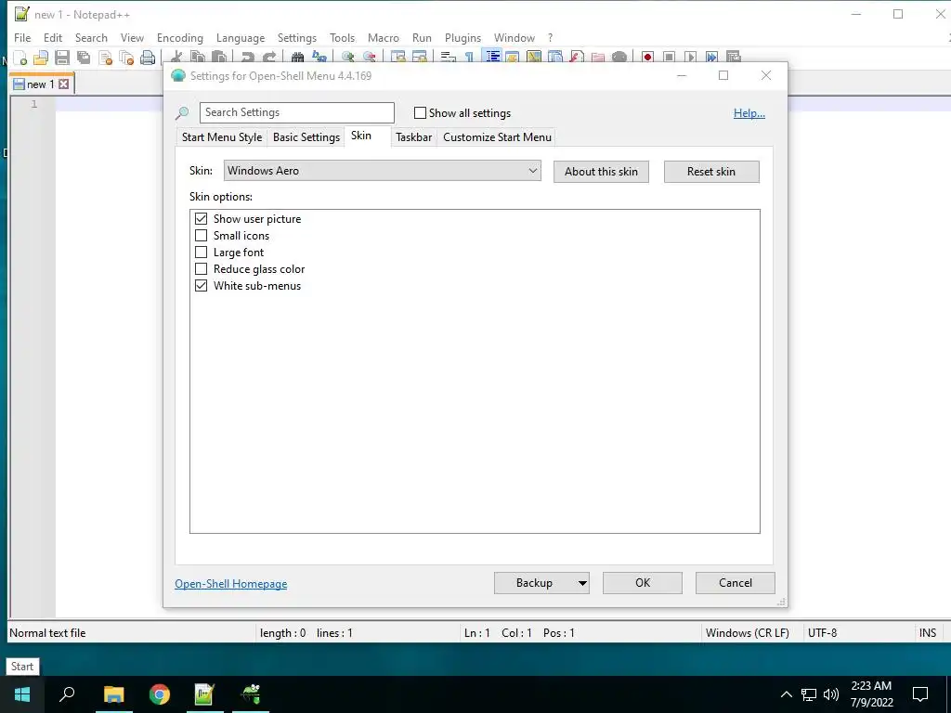Open Google Chrome from the taskbar

point(160,694)
